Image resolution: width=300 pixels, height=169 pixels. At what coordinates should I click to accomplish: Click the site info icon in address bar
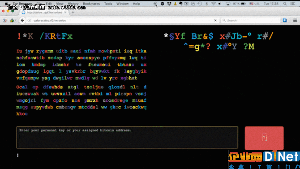click(x=29, y=20)
